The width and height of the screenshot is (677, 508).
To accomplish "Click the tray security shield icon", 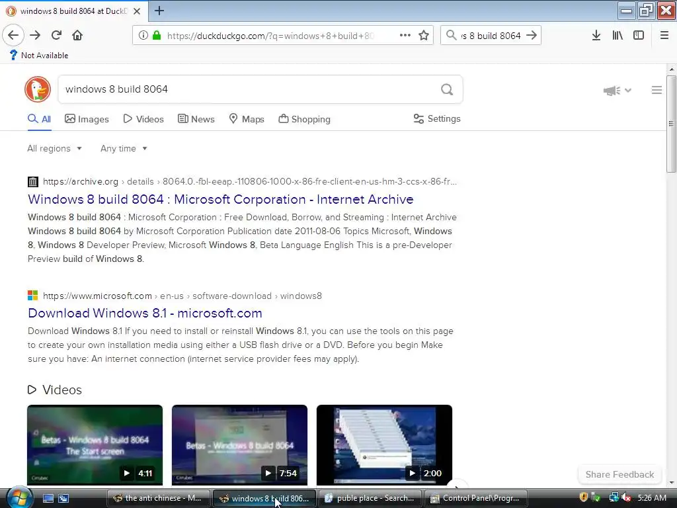I will (584, 497).
